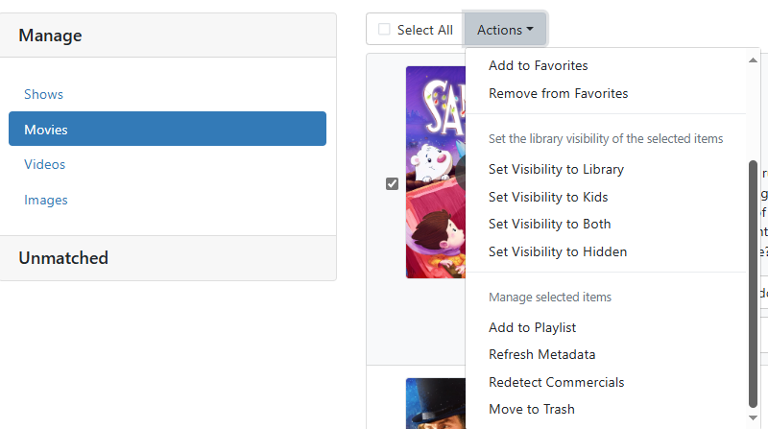Uncheck the first movie's selection checkbox
768x429 pixels.
point(392,183)
